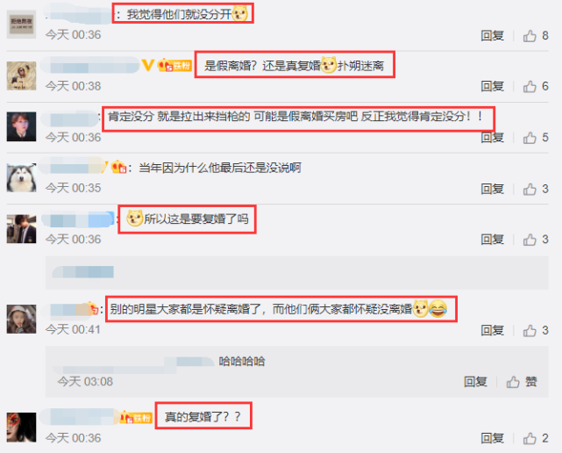This screenshot has height=453, width=562.
Task: Click thumbs-up on the comment with 5 likes
Action: tap(530, 138)
